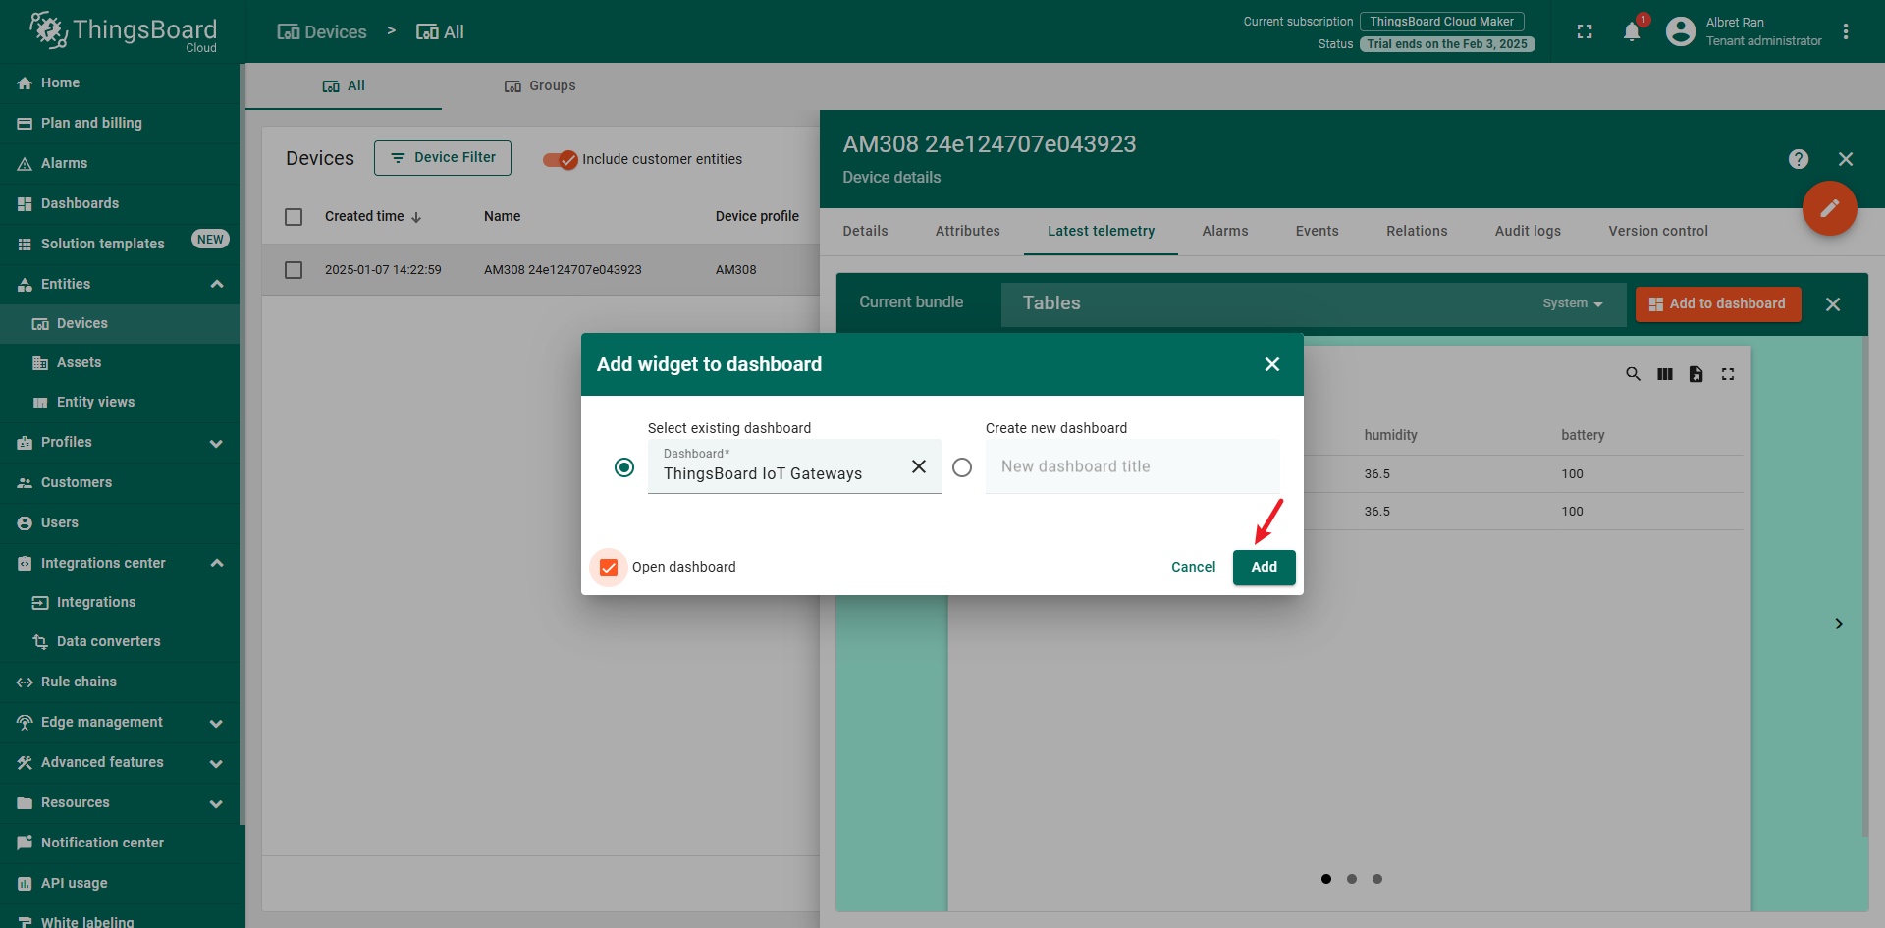Open API usage page
The height and width of the screenshot is (928, 1885).
[x=120, y=883]
